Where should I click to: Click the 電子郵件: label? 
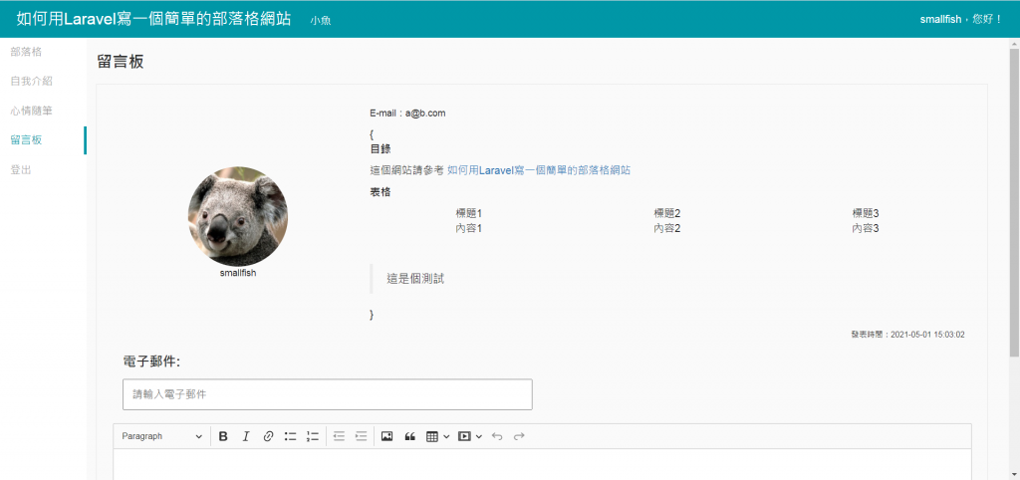pyautogui.click(x=151, y=360)
